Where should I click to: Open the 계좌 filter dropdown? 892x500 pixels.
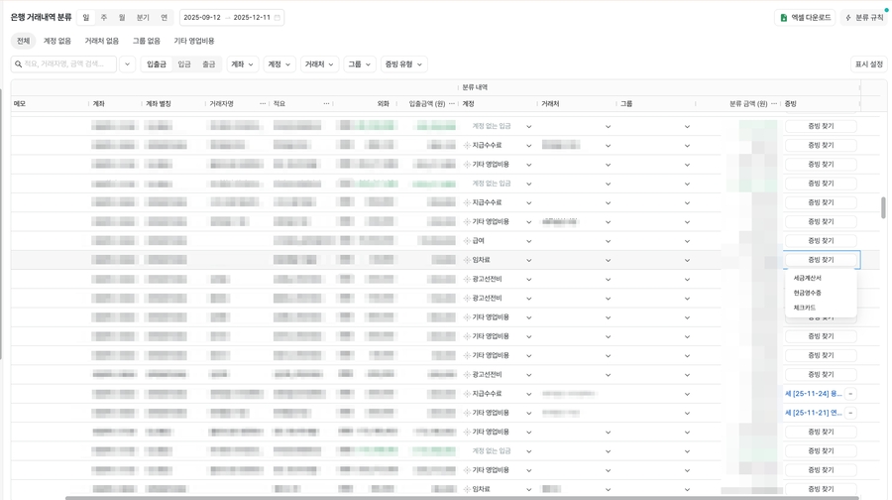(242, 64)
